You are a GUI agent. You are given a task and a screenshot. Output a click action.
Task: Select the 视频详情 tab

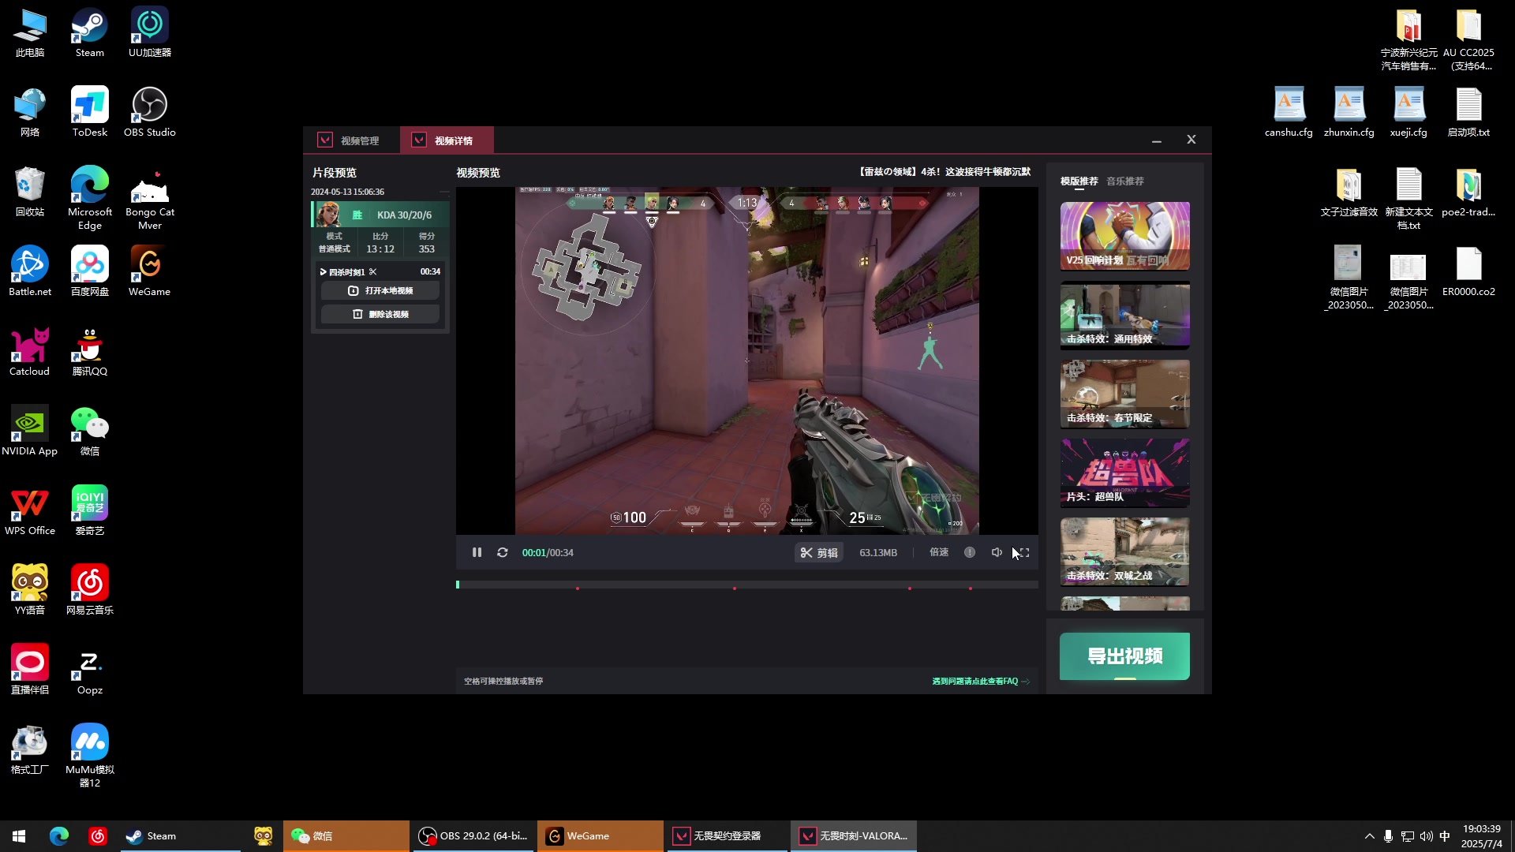446,140
